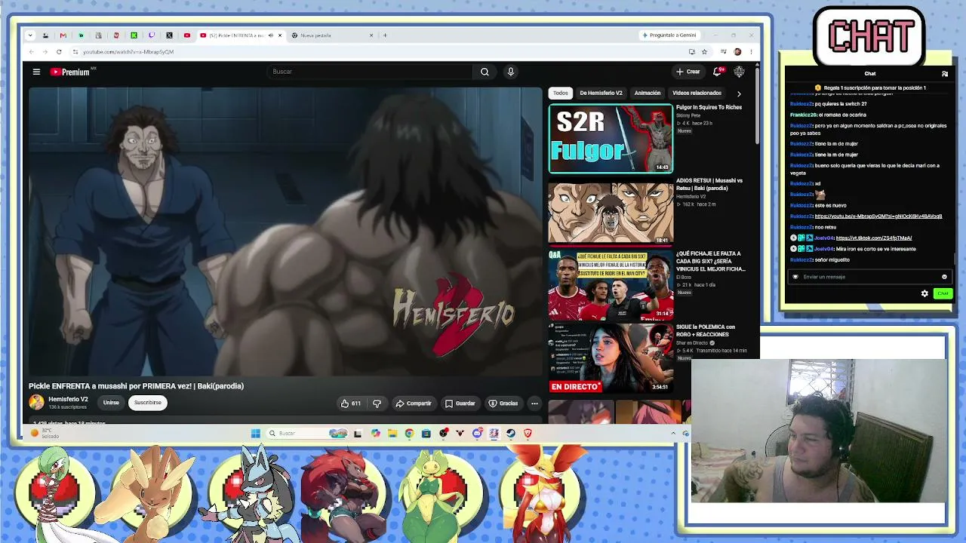
Task: Open the ADIOS RETSU video title
Action: 709,184
